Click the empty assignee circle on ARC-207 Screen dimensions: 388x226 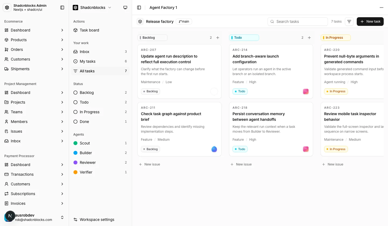(214, 91)
